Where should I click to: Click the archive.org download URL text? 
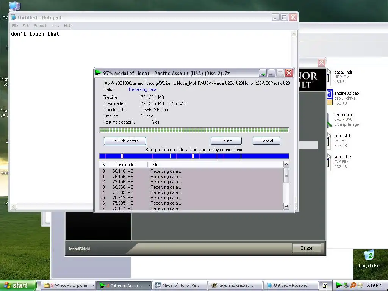(196, 83)
